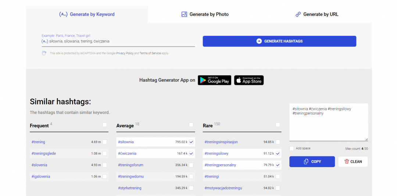Screen dimensions: 397x196
Task: Switch to Generate by Photo tab
Action: pos(205,14)
